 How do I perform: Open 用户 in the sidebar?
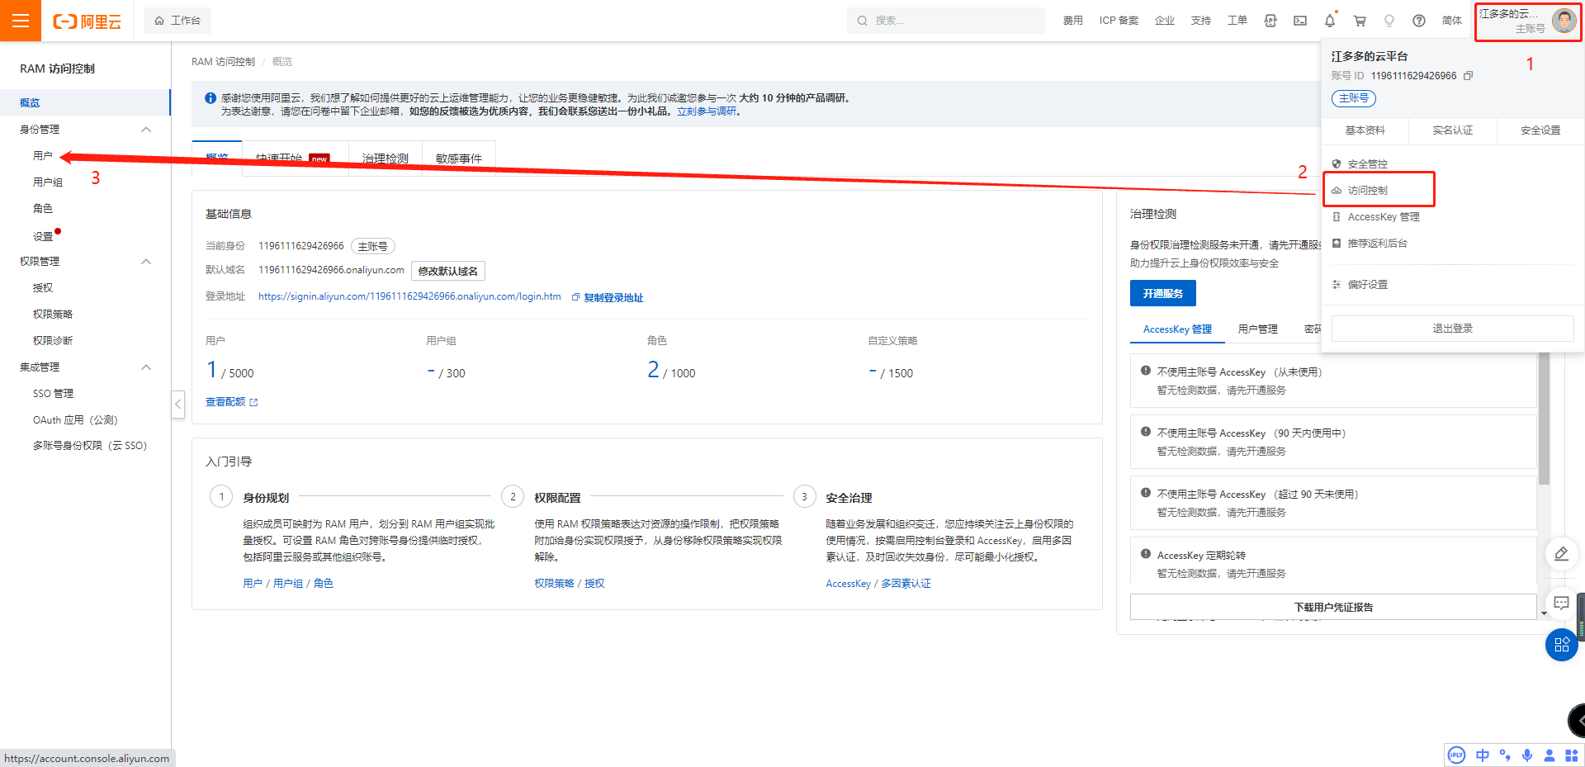(43, 156)
